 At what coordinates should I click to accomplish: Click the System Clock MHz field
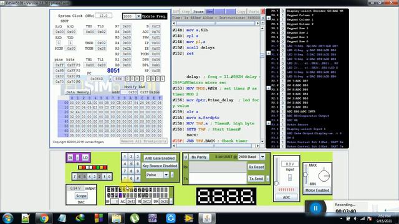click(x=103, y=16)
